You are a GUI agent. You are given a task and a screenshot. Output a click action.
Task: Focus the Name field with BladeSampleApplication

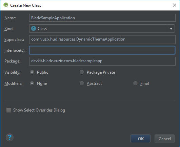[102, 18]
